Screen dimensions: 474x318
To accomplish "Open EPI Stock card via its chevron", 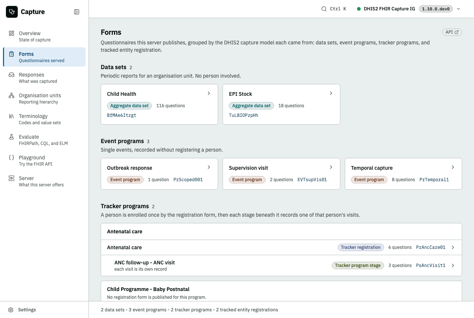I will (x=331, y=93).
